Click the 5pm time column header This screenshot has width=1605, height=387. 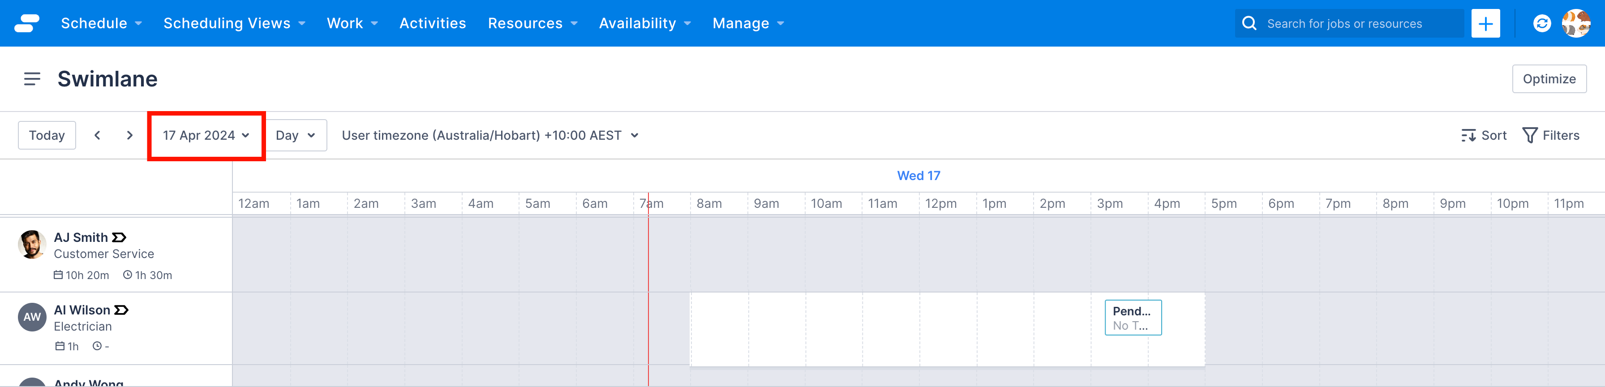click(1224, 204)
